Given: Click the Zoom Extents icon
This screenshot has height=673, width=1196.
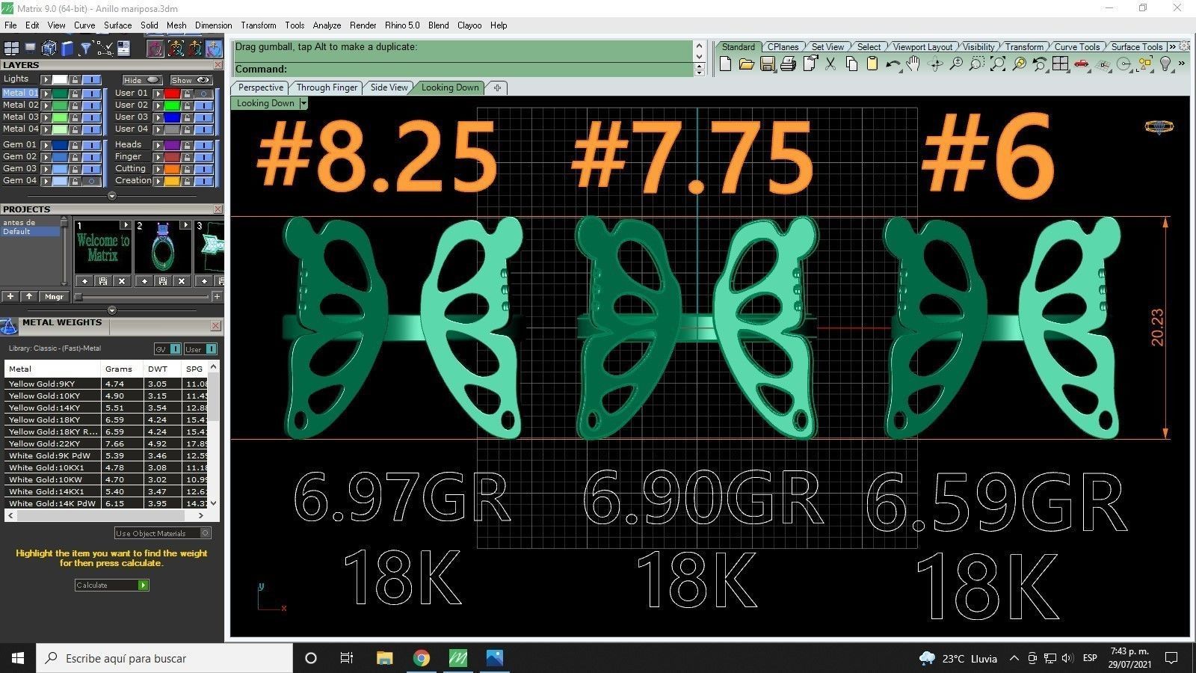Looking at the screenshot, I should pyautogui.click(x=998, y=64).
